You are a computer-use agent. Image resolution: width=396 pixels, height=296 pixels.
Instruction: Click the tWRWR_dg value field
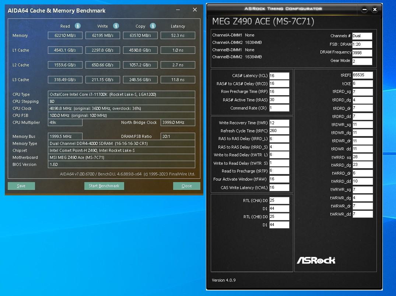tap(363, 198)
